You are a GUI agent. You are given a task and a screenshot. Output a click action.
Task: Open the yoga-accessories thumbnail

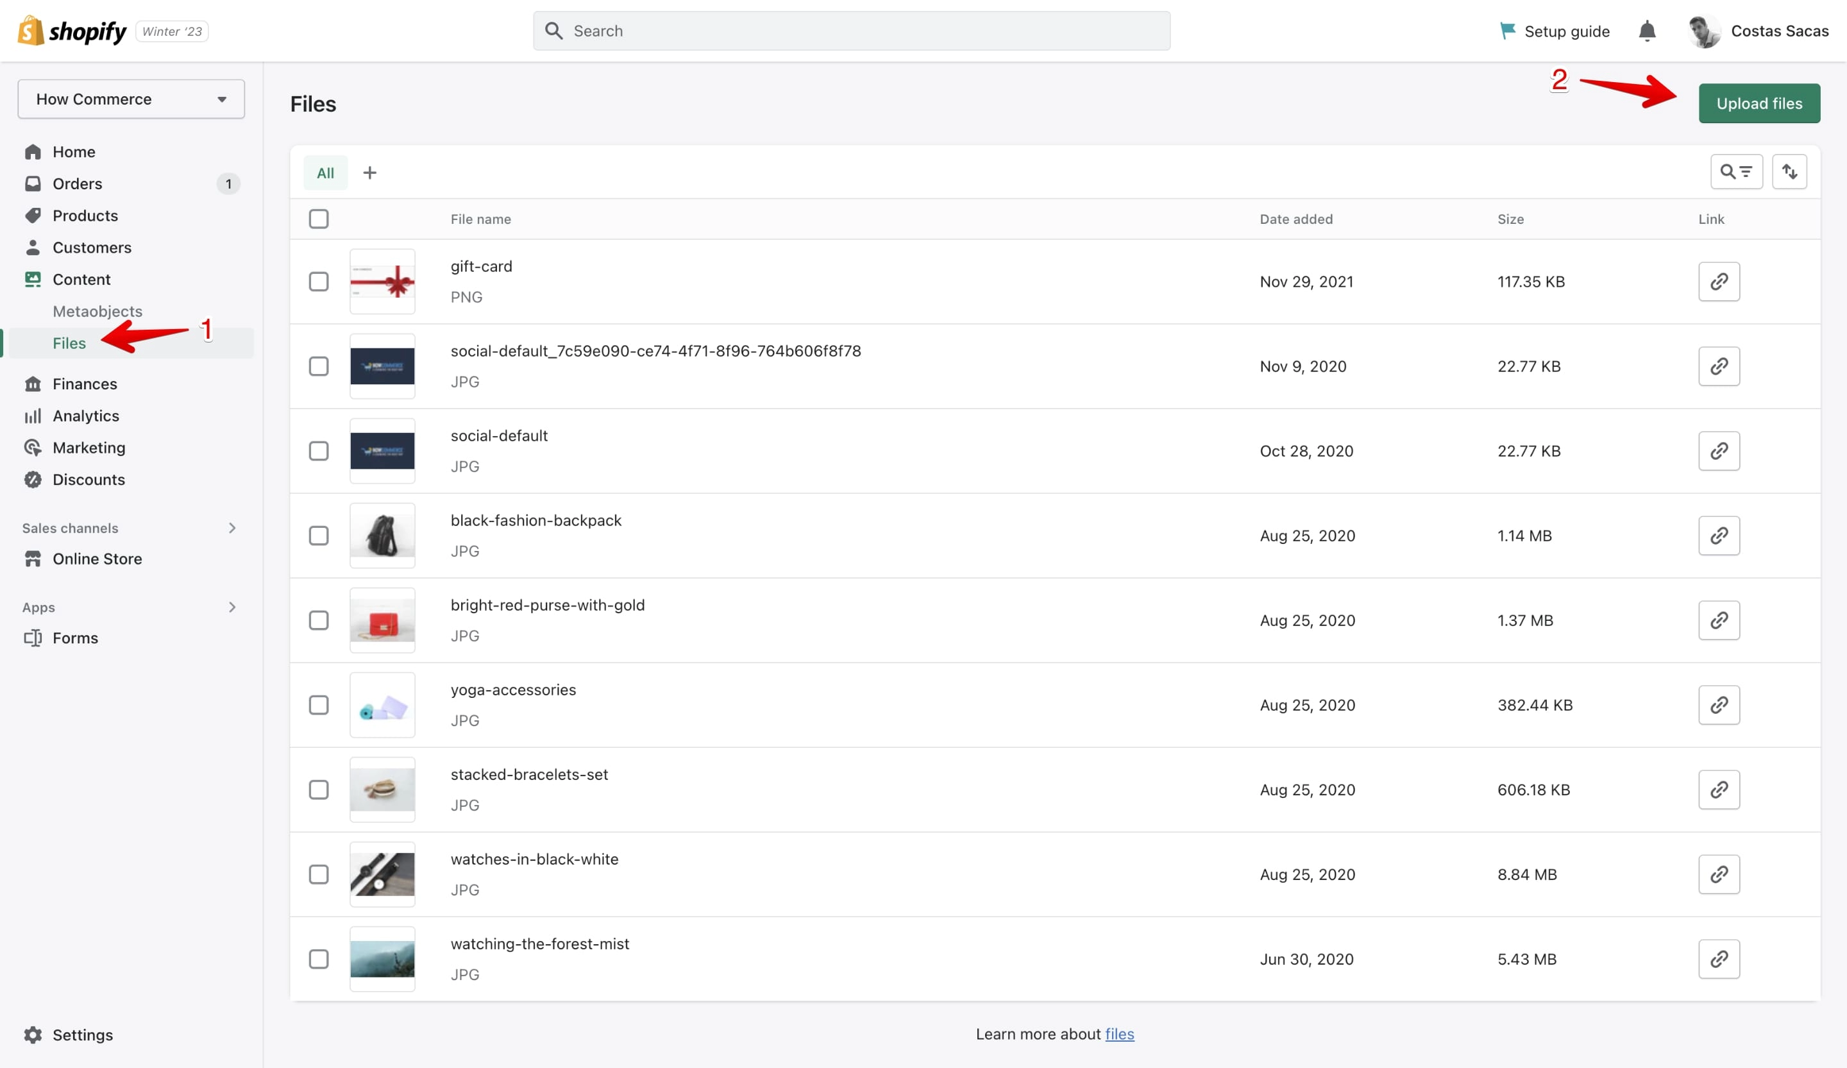coord(383,704)
